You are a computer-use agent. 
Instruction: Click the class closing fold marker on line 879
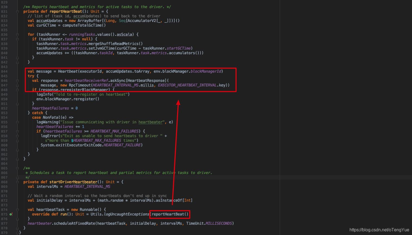click(17, 233)
